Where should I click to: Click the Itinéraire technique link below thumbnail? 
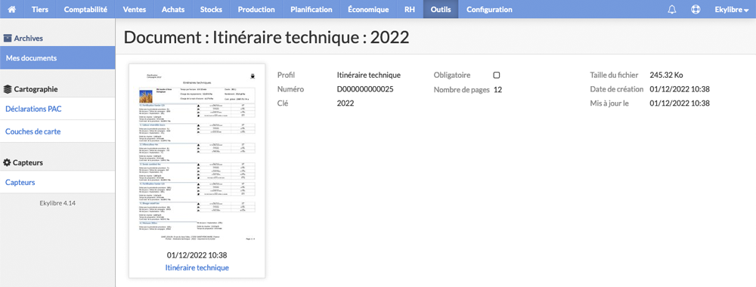(197, 267)
